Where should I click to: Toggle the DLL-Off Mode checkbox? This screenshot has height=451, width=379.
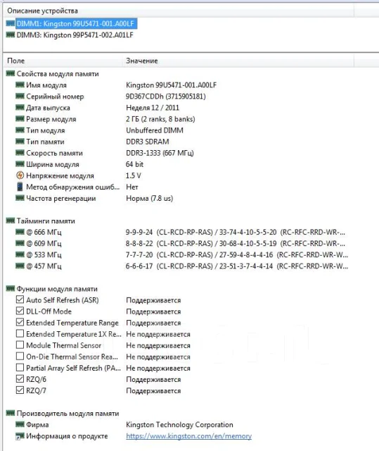point(20,311)
